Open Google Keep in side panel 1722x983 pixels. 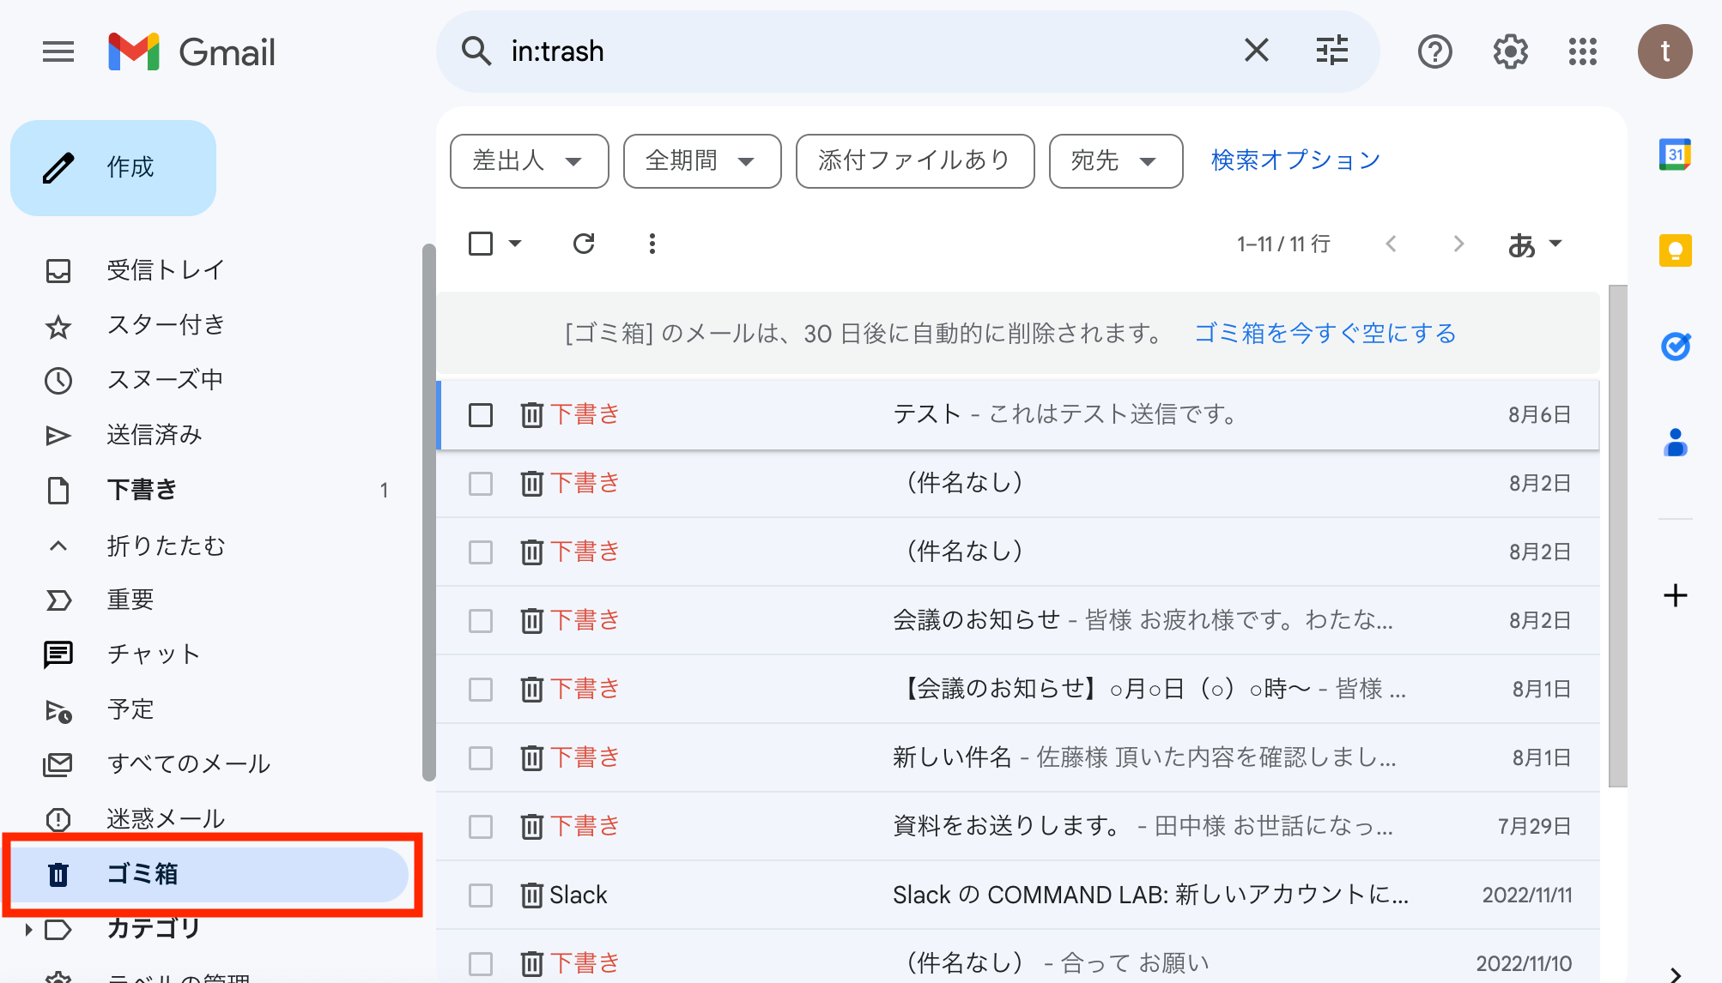point(1675,250)
